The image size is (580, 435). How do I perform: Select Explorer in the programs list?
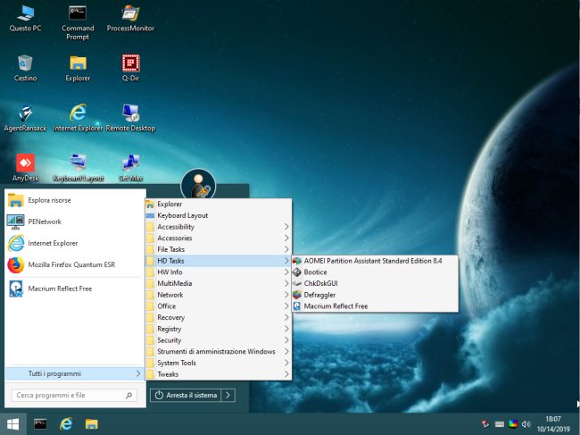tap(219, 204)
